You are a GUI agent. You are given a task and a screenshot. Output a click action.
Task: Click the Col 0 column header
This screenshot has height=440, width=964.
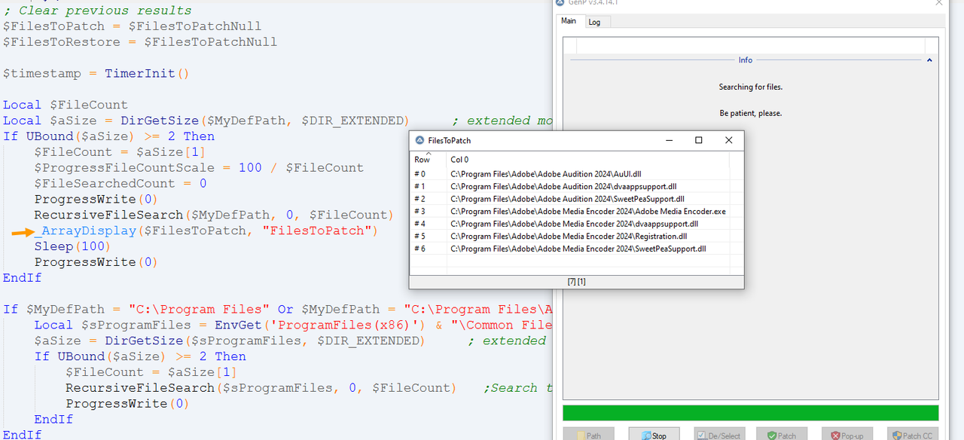pos(587,159)
